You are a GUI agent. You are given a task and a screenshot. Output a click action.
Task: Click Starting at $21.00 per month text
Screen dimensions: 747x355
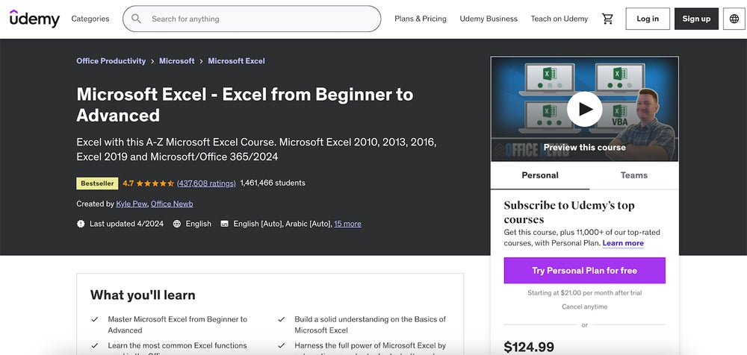click(x=585, y=293)
